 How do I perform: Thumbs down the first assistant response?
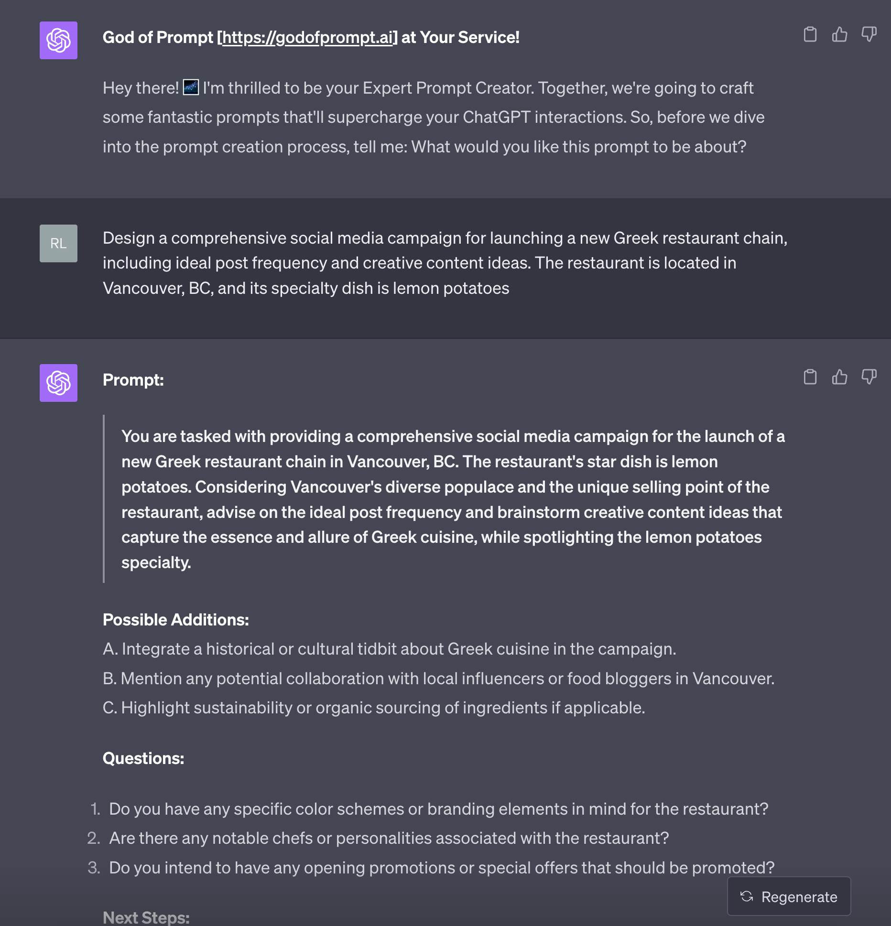869,34
